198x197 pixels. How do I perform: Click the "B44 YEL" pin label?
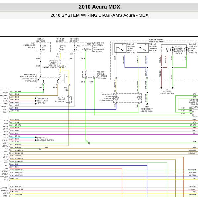14,178
